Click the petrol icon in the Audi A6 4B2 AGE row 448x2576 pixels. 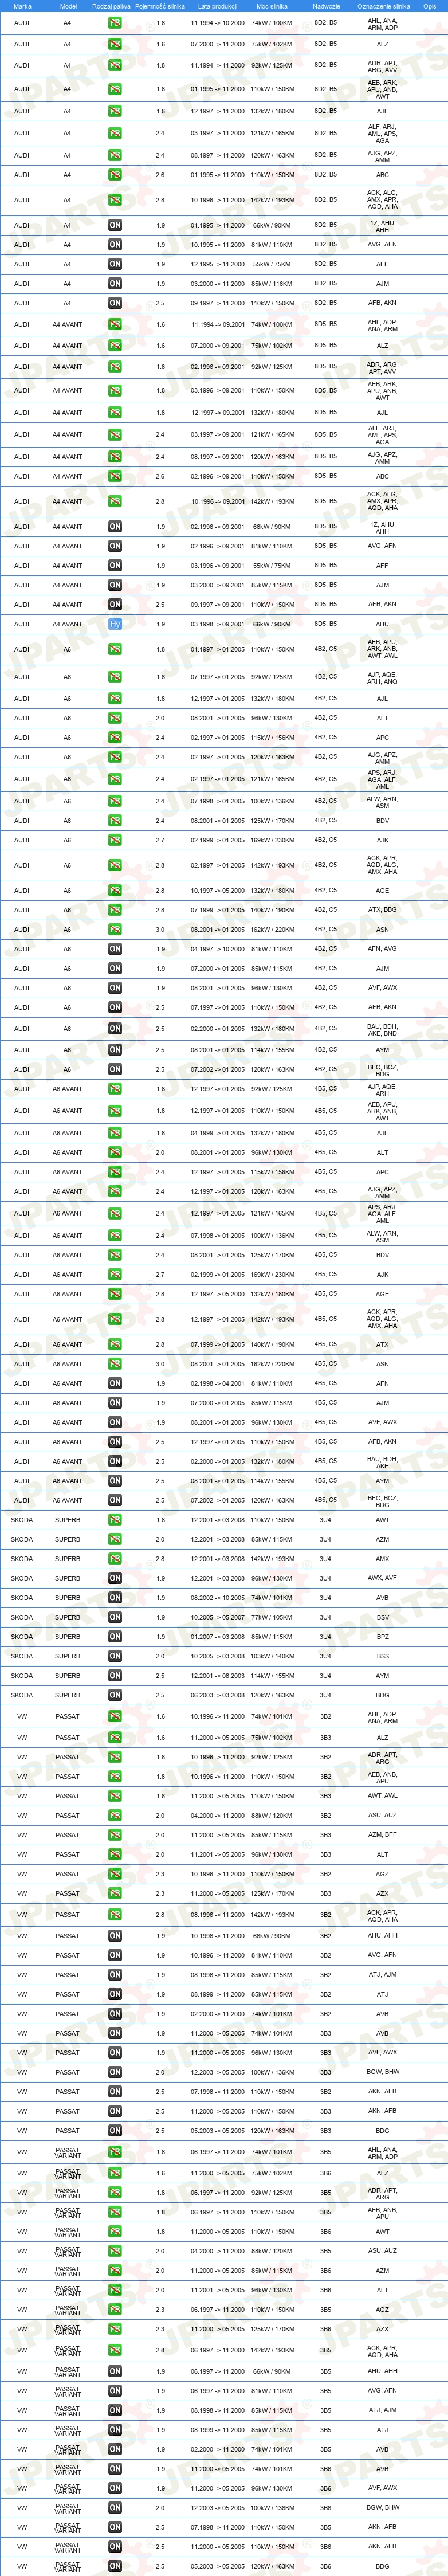click(115, 891)
